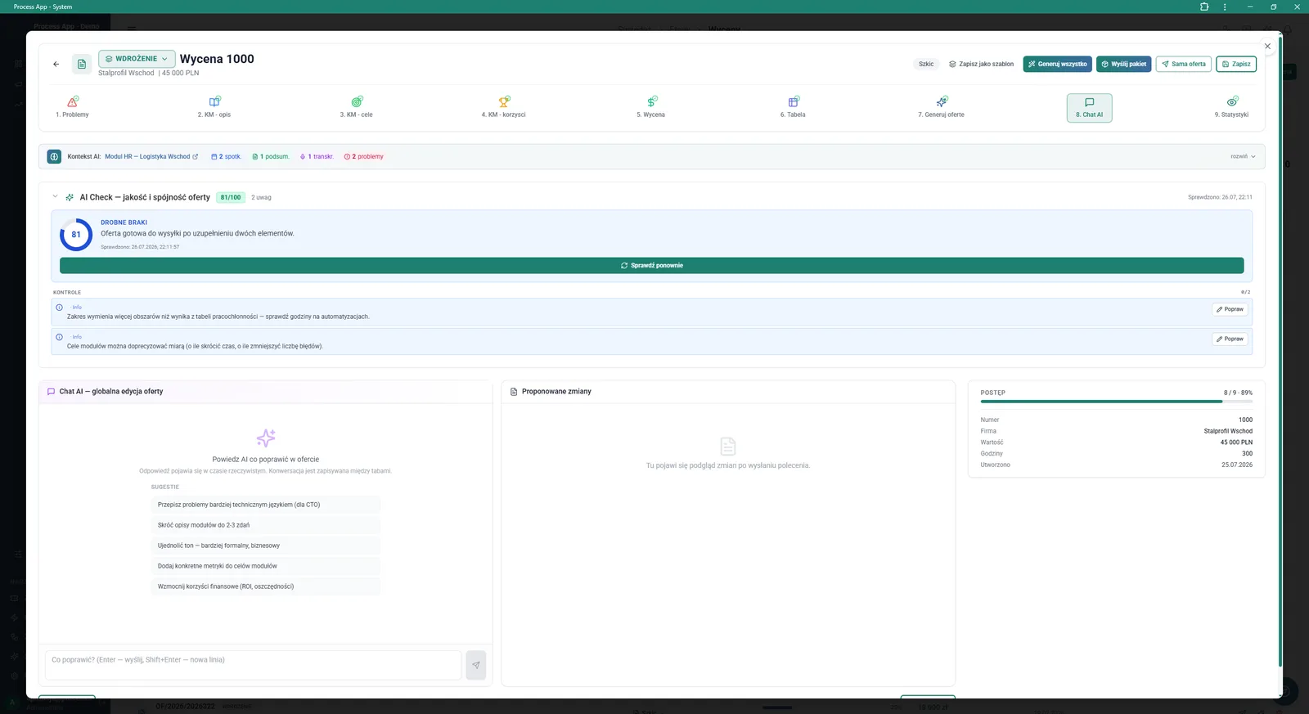This screenshot has width=1309, height=714.
Task: Expand Kontekst AI with rozwiń
Action: pyautogui.click(x=1243, y=156)
